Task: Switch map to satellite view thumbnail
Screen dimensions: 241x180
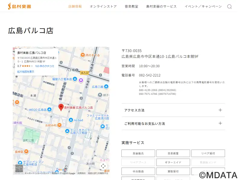Action: coord(19,168)
